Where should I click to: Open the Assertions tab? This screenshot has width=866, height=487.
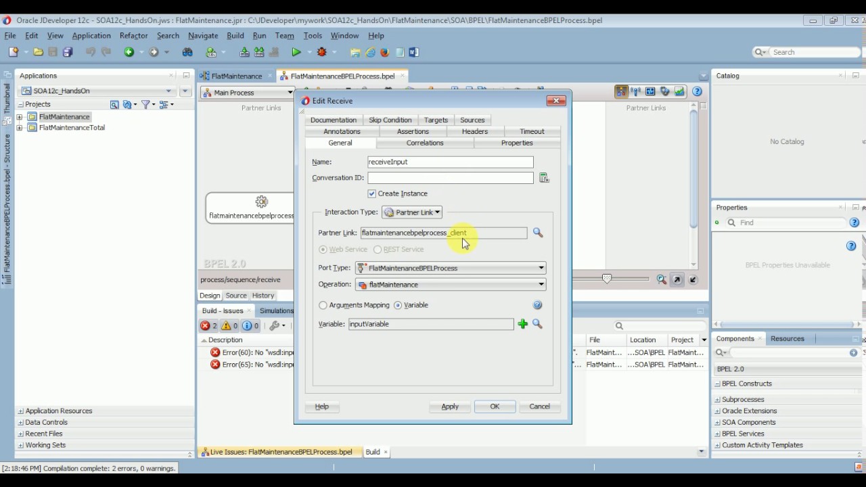[x=413, y=131]
